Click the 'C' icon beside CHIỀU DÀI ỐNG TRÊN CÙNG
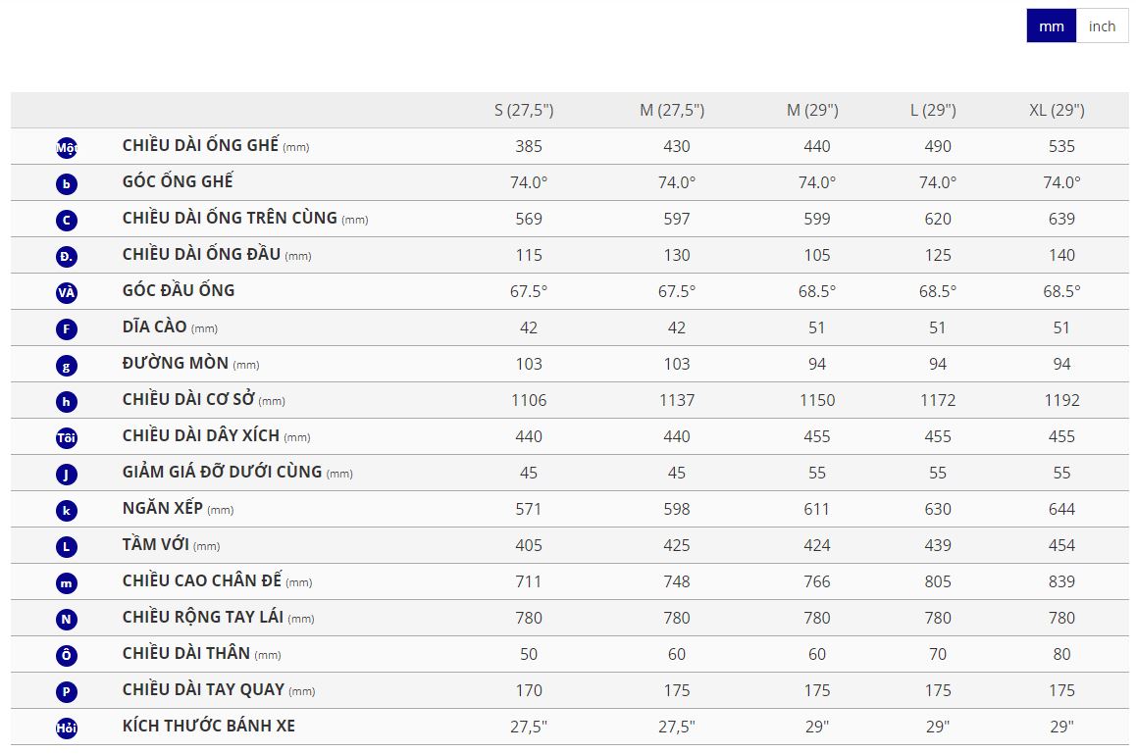This screenshot has width=1136, height=754. pos(67,221)
